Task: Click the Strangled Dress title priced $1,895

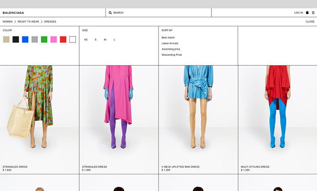Action: (x=95, y=167)
